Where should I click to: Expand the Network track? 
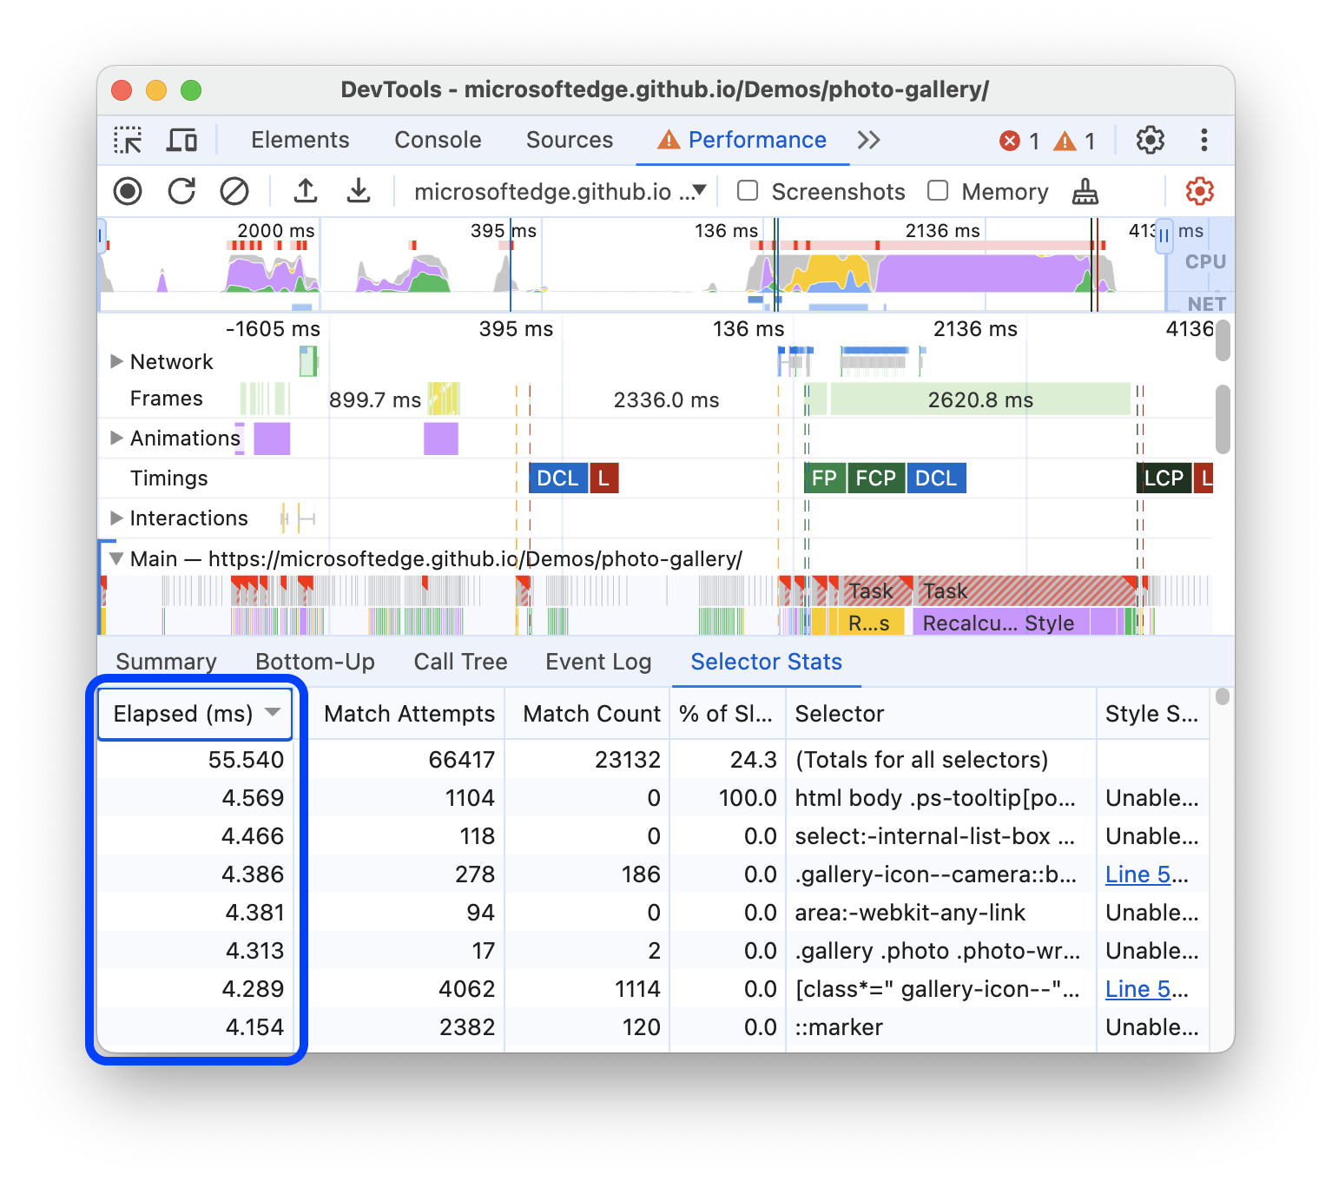click(x=117, y=361)
